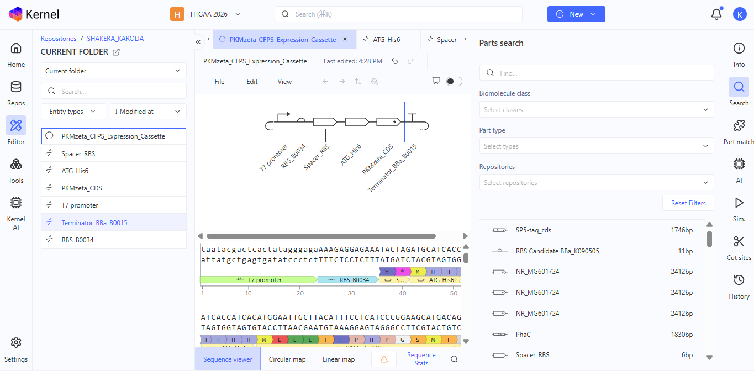This screenshot has height=371, width=754.
Task: Select the Sequence viewer tab
Action: point(228,359)
